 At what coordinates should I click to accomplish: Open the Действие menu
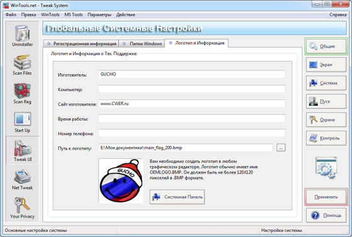(x=126, y=14)
